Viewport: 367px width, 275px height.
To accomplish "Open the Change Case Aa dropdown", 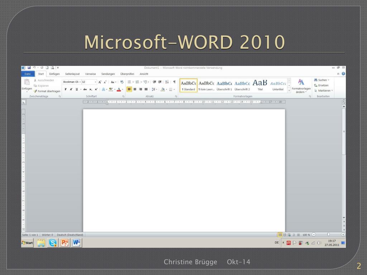I will pos(113,82).
